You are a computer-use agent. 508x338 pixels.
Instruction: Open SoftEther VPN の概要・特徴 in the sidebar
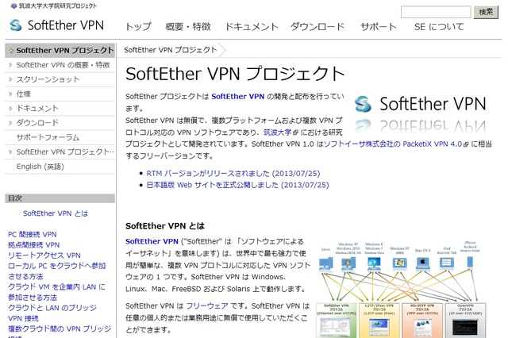click(x=63, y=65)
